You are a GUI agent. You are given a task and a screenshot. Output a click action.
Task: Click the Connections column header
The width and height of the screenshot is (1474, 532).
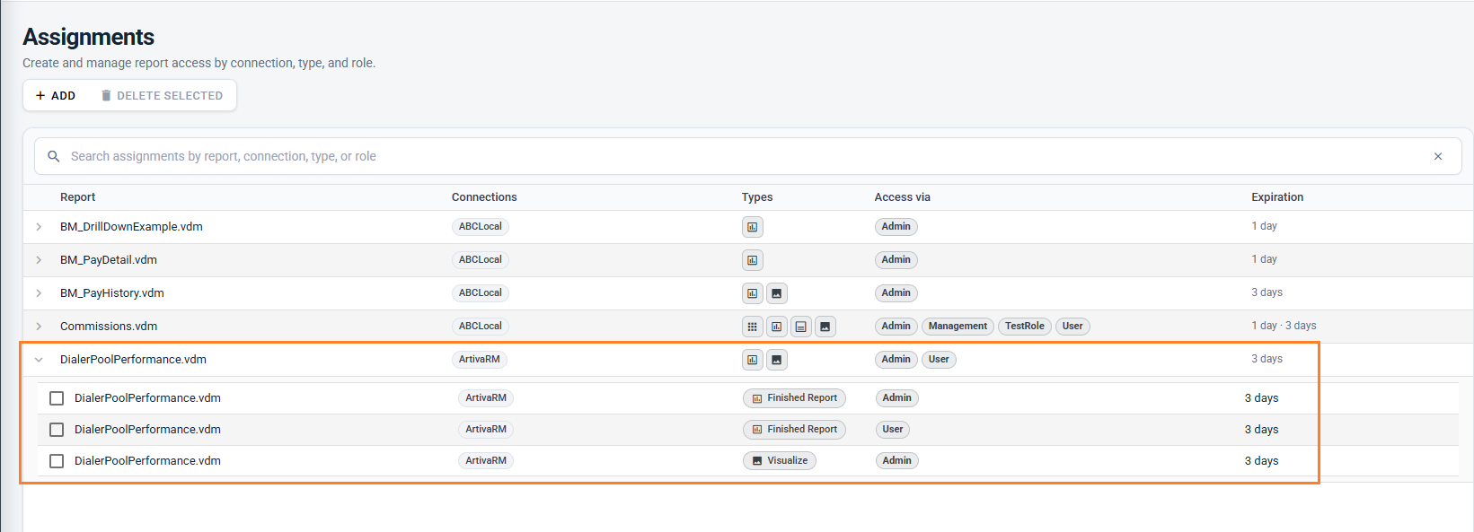484,197
